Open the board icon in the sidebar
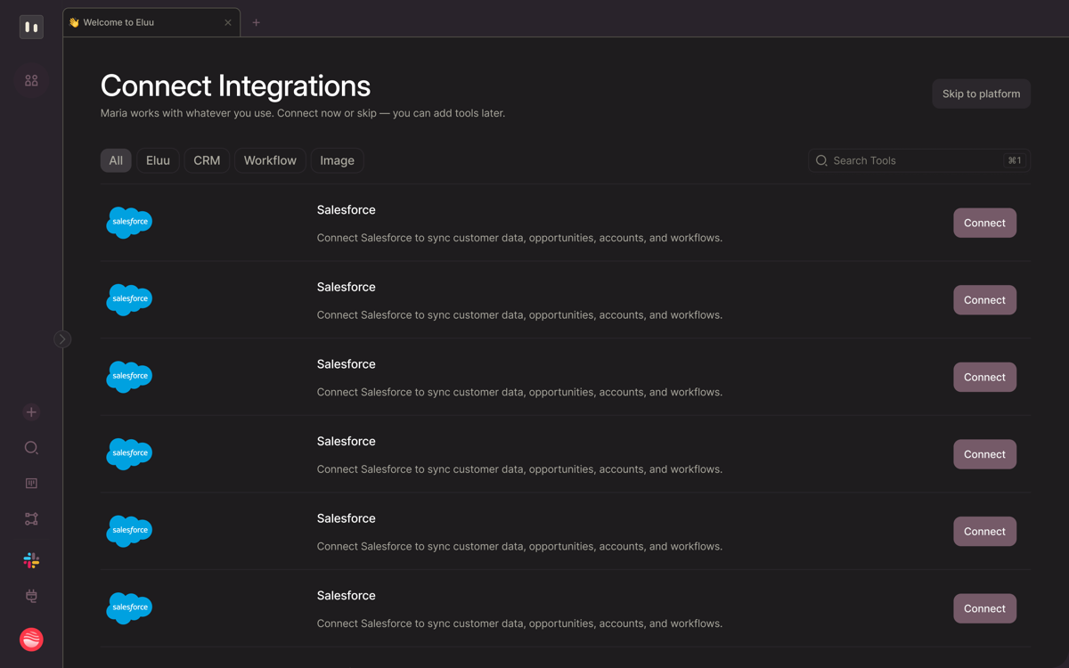1069x668 pixels. click(31, 484)
